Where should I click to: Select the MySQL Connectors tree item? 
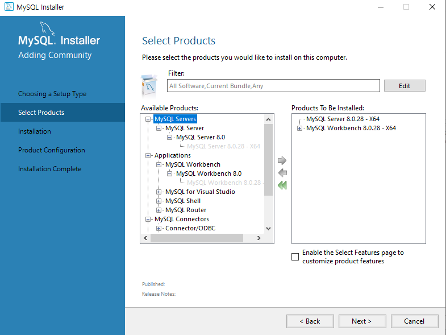coord(182,220)
